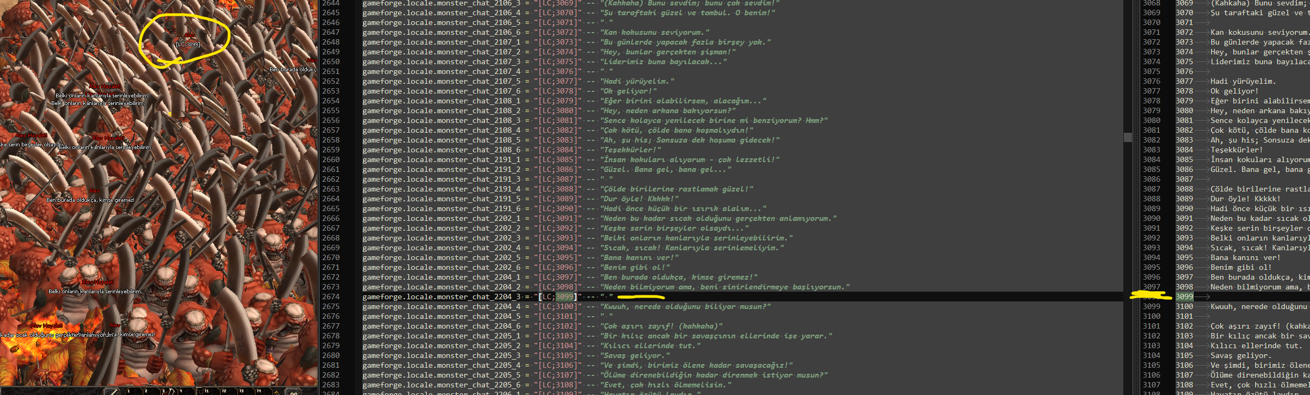
Task: Click the game chat 'Ben burada oldukça, kimse giremez!'
Action: coord(90,200)
